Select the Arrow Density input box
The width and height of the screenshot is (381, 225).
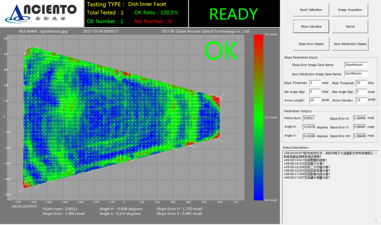pyautogui.click(x=361, y=100)
